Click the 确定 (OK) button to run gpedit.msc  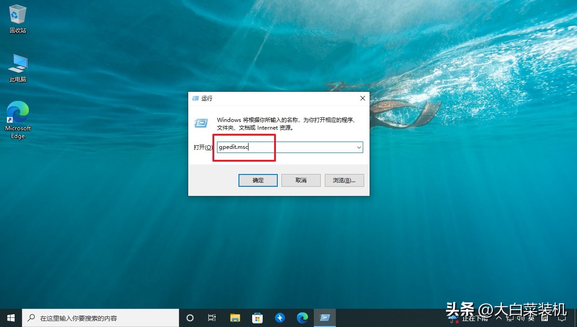click(258, 180)
